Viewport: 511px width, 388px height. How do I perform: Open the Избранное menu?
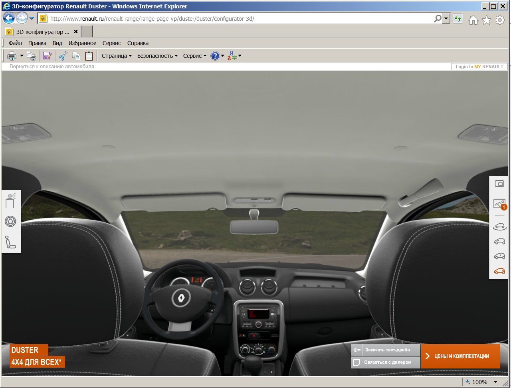pyautogui.click(x=82, y=43)
